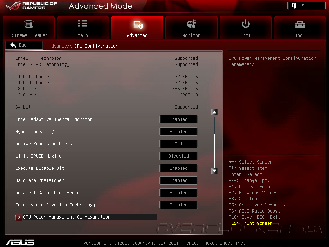Click the Exit door icon

coord(294,6)
